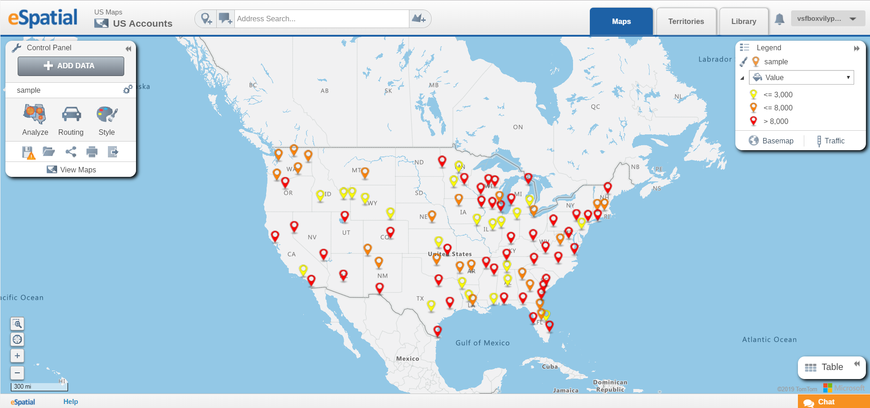Open the sample layer settings gears
This screenshot has height=408, width=870.
click(128, 90)
